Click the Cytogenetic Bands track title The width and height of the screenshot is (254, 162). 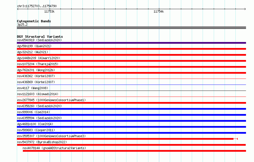click(x=34, y=21)
